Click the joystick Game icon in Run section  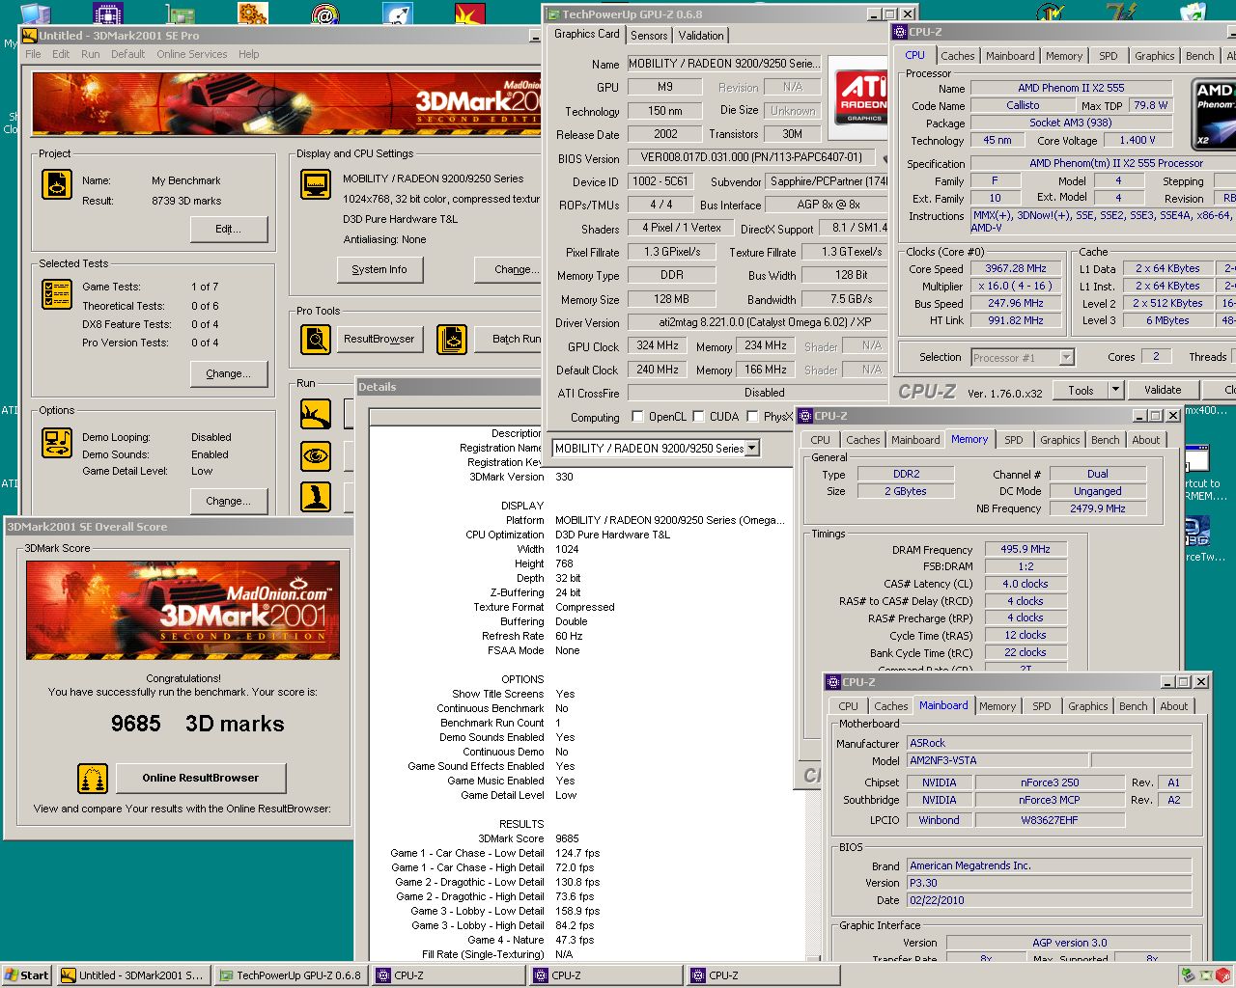point(316,496)
